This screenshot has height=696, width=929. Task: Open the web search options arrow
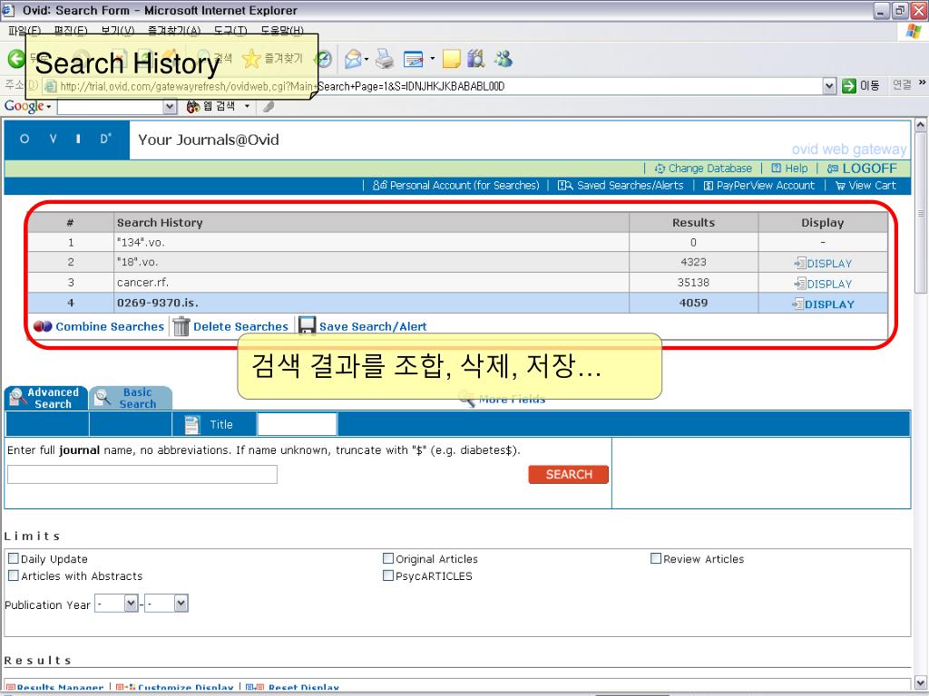[247, 107]
